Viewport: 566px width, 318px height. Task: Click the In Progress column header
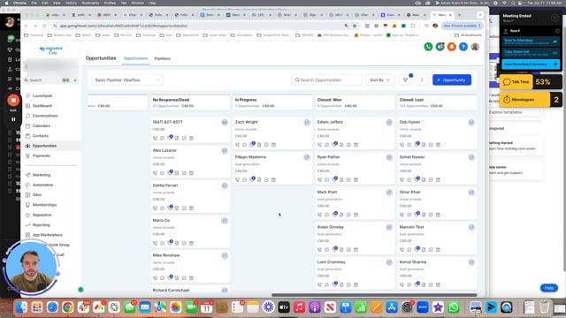tap(272, 102)
